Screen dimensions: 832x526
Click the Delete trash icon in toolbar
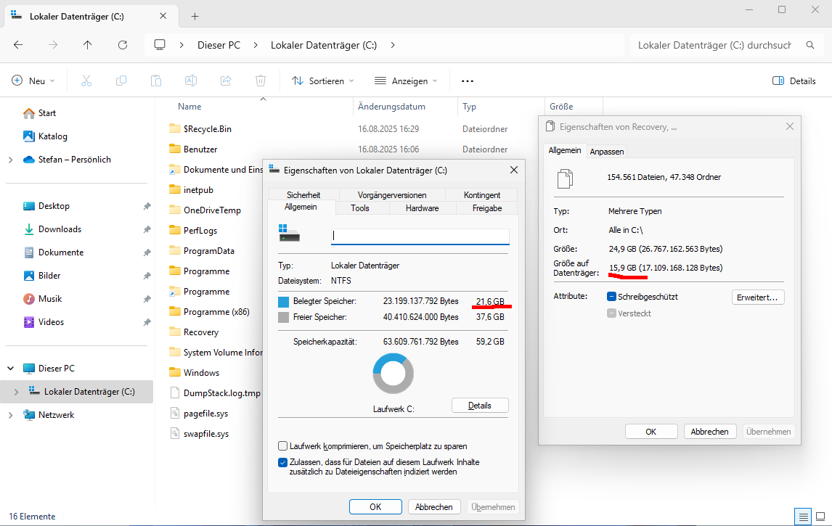pos(261,81)
